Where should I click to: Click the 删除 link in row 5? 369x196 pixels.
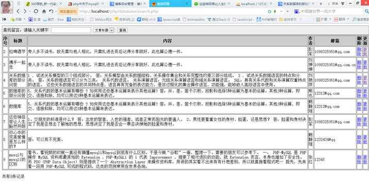click(x=359, y=93)
